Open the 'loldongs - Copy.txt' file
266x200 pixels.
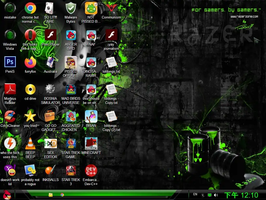point(111,89)
